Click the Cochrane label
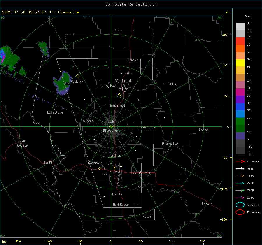The height and width of the screenshot is (245, 262). (x=95, y=163)
